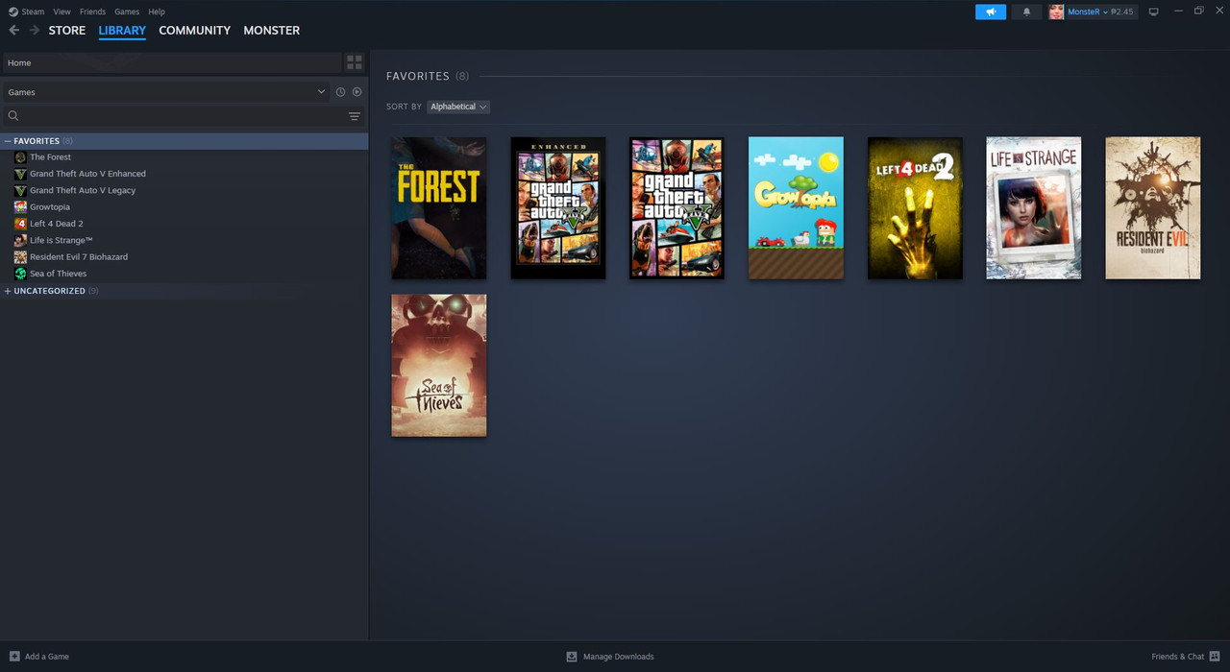Viewport: 1230px width, 672px height.
Task: Click the library search magnifier icon
Action: [x=13, y=116]
